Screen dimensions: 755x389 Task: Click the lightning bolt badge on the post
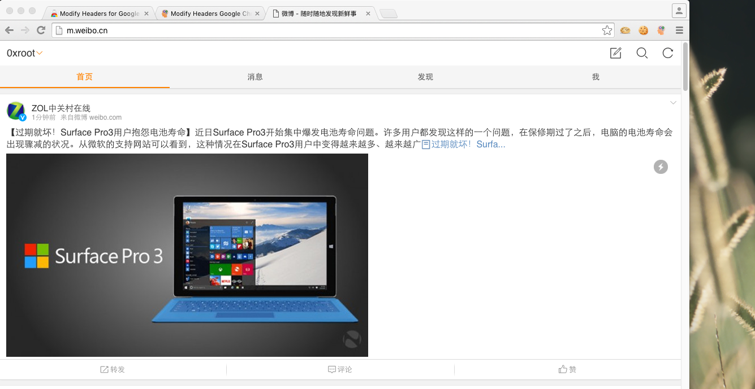(x=661, y=167)
